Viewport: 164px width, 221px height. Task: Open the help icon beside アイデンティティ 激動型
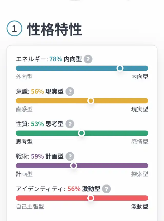pyautogui.click(x=106, y=189)
